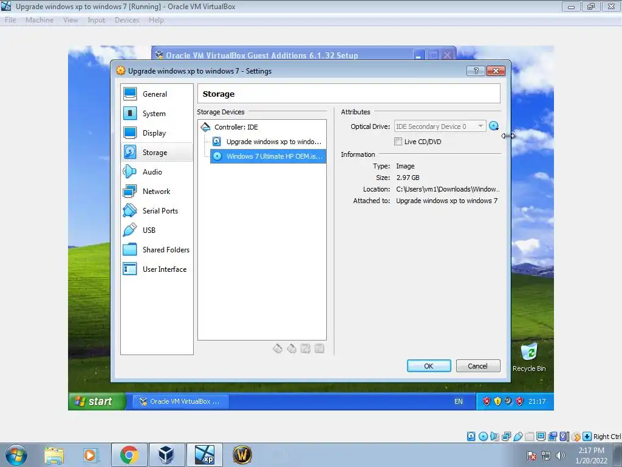The image size is (622, 467).
Task: Open the Serial Ports settings category
Action: pos(157,211)
